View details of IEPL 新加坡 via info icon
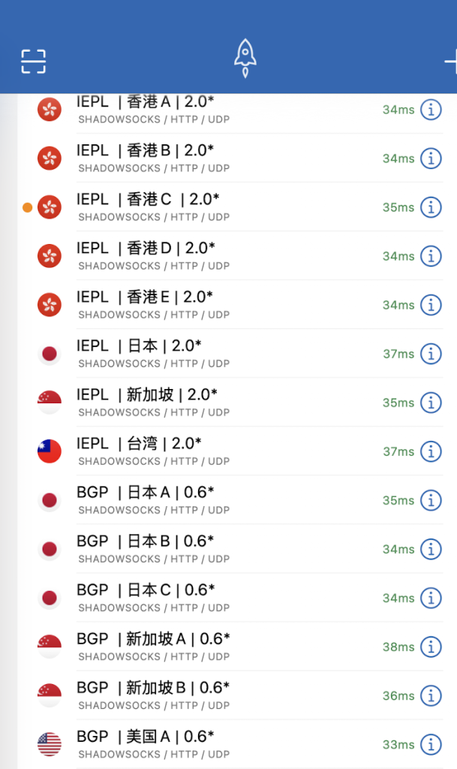The height and width of the screenshot is (769, 457). click(x=431, y=403)
